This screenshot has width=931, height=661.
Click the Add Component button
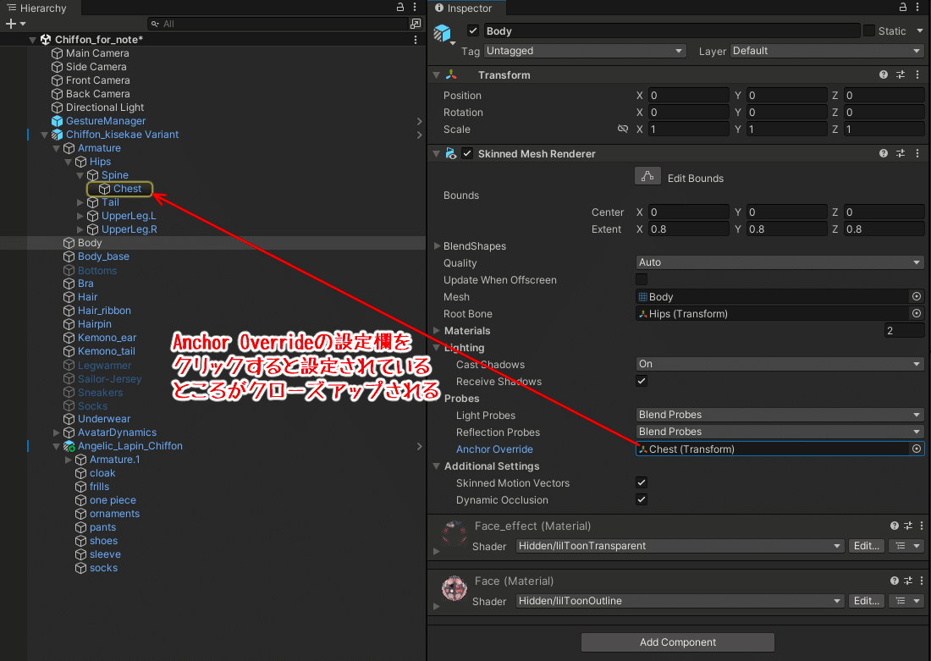click(677, 642)
